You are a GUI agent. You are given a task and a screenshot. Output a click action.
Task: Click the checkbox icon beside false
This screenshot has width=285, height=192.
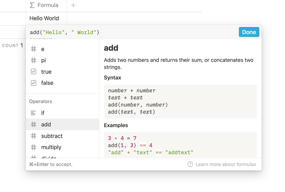[33, 83]
